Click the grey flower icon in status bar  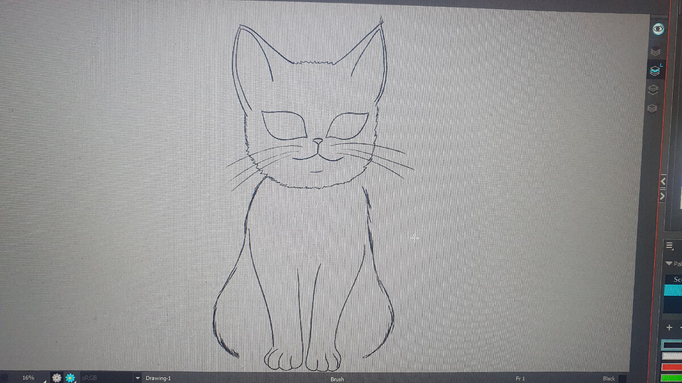tap(57, 378)
